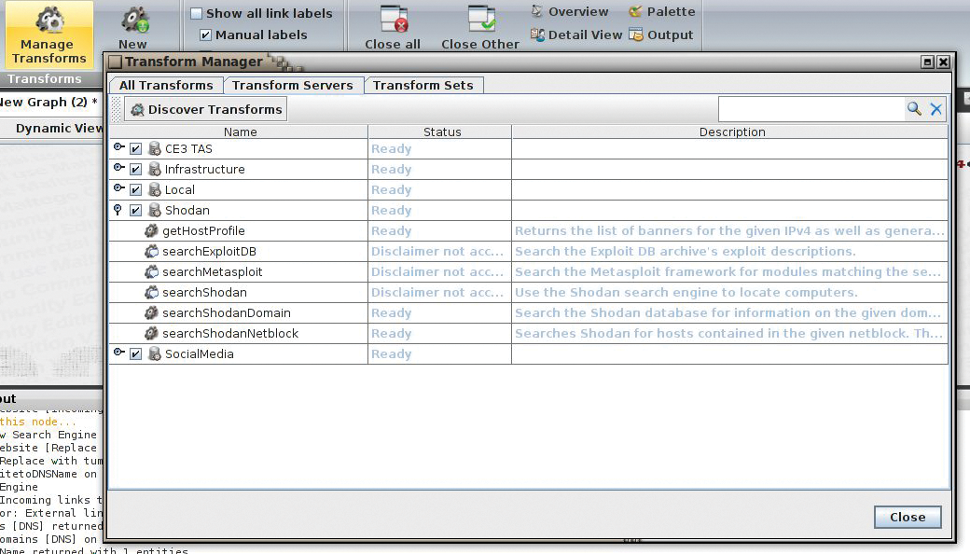Image resolution: width=970 pixels, height=554 pixels.
Task: Collapse the Shodan node
Action: click(x=118, y=210)
